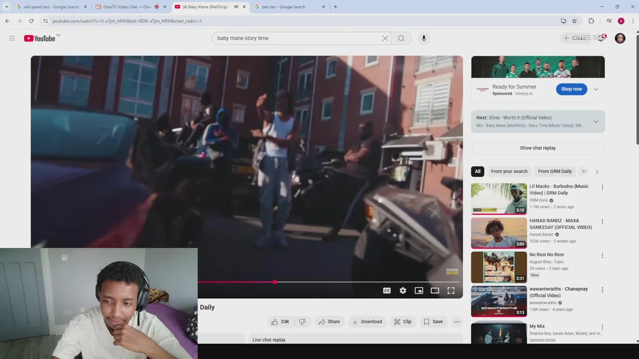Run search with magnifier button

[401, 38]
